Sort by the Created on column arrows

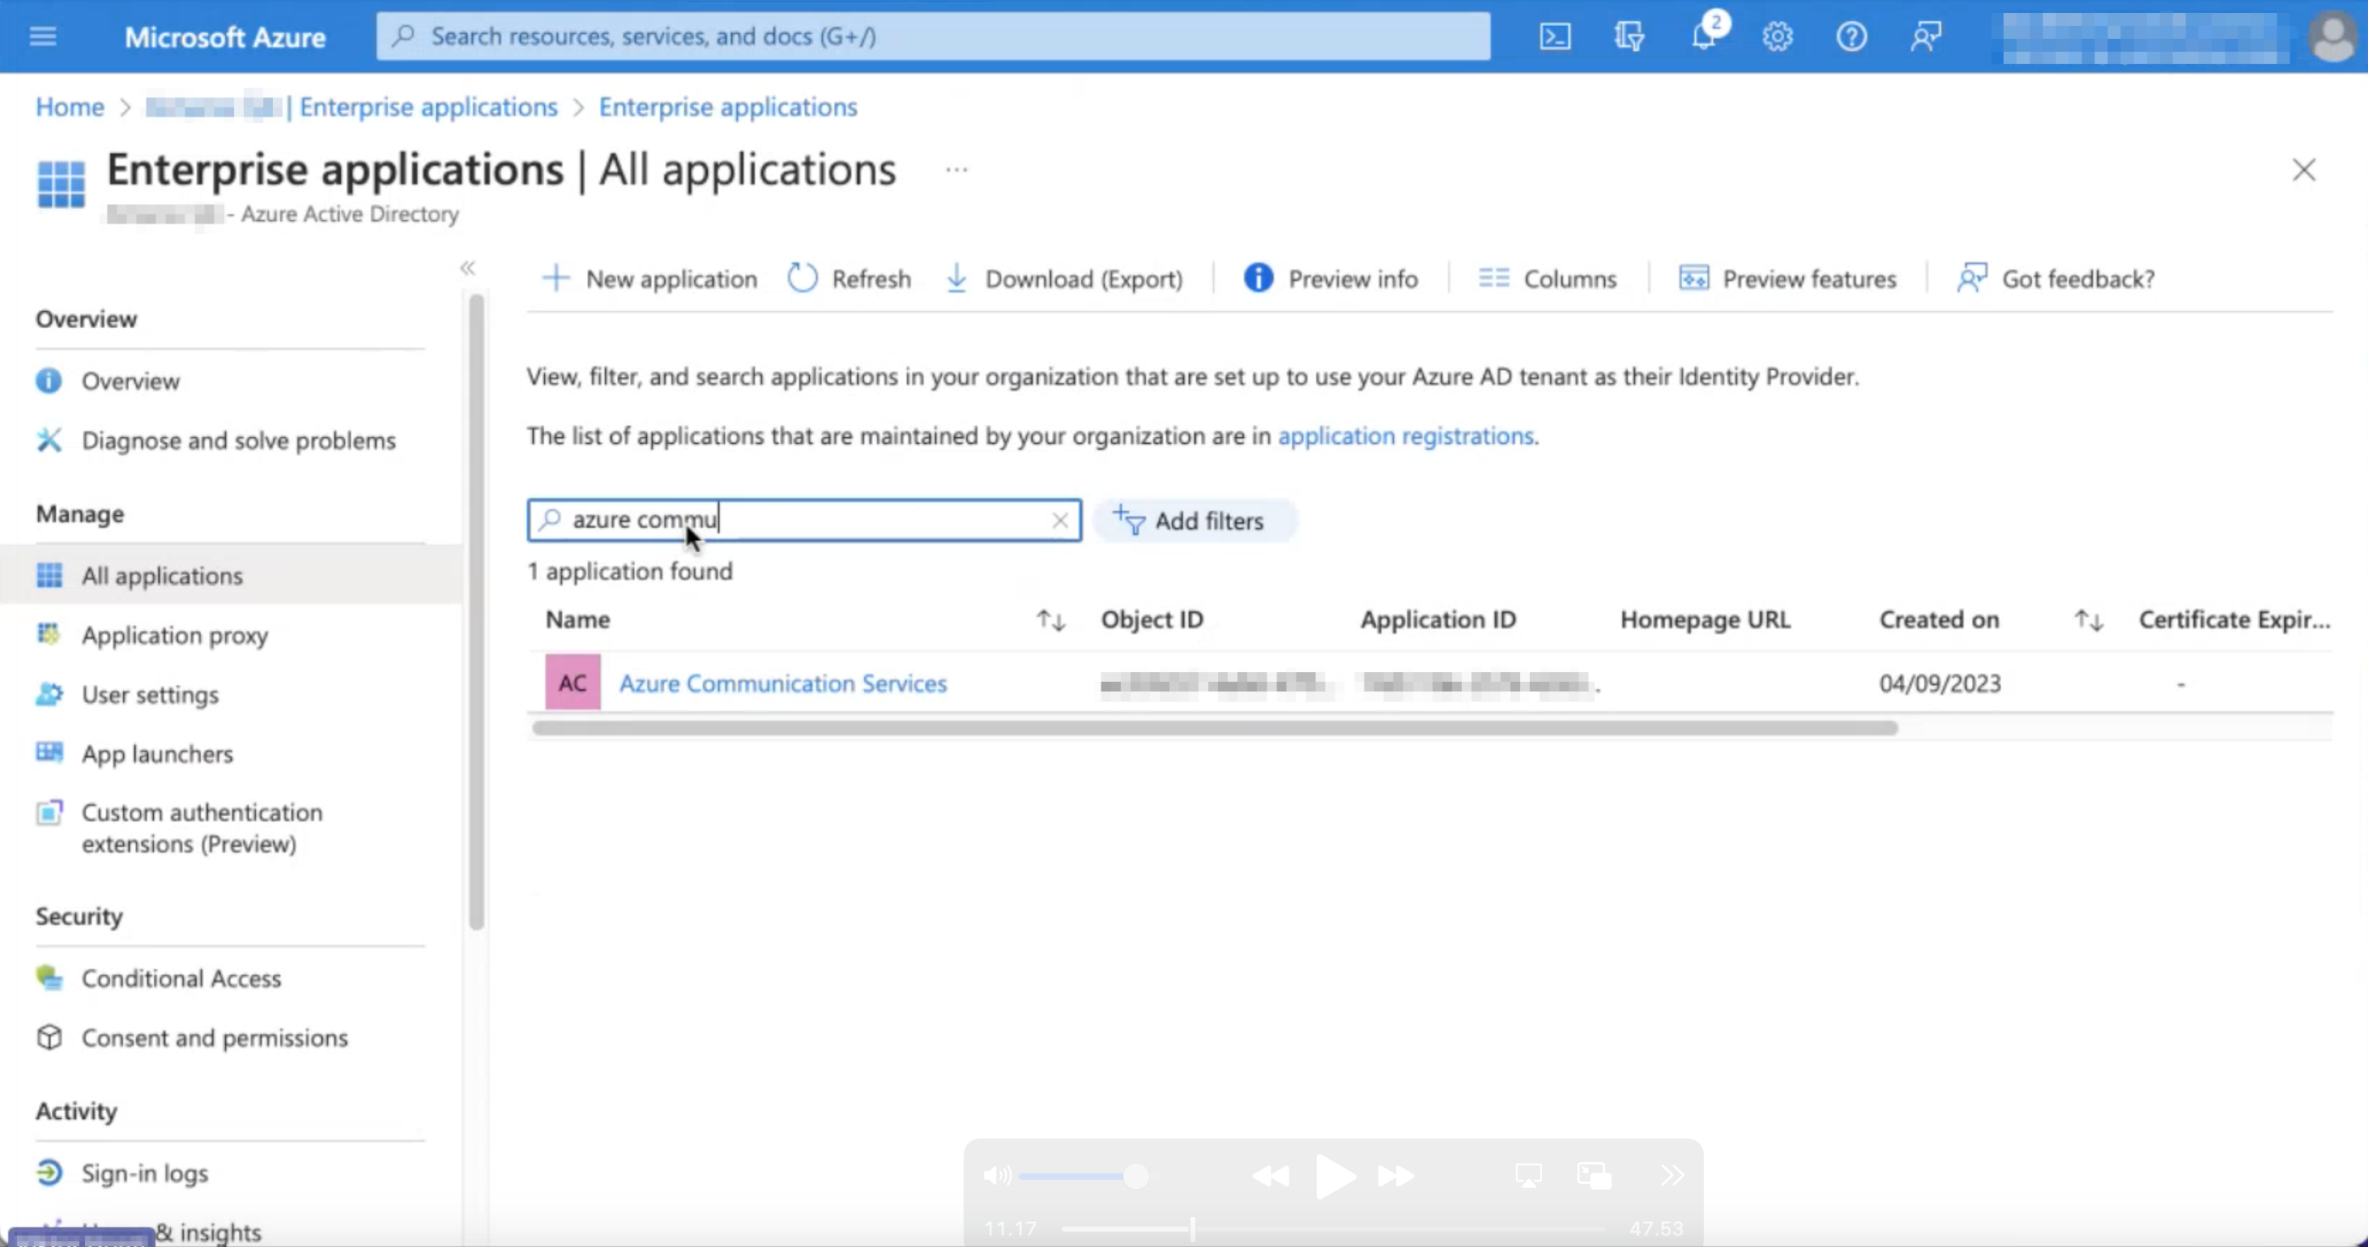2089,620
